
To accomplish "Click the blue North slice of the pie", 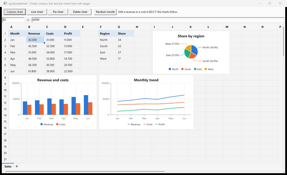I will pos(194,49).
